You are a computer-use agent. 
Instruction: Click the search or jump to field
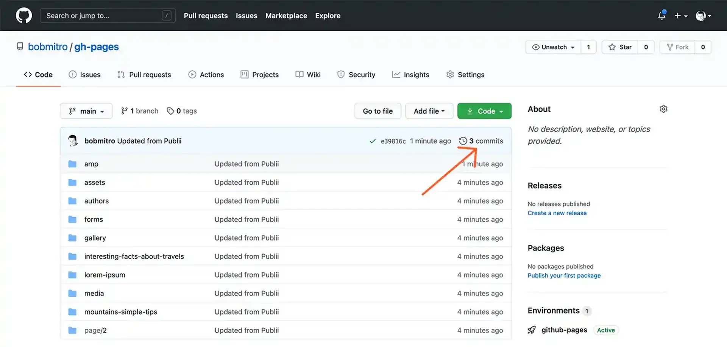[x=107, y=16]
